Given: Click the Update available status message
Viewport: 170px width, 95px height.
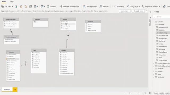Looking at the screenshot, I should 161,93.
